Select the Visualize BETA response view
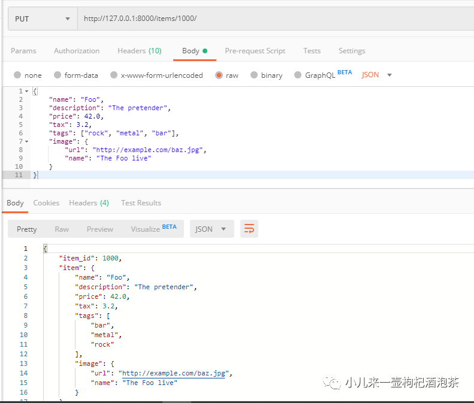Image resolution: width=474 pixels, height=403 pixels. tap(153, 229)
